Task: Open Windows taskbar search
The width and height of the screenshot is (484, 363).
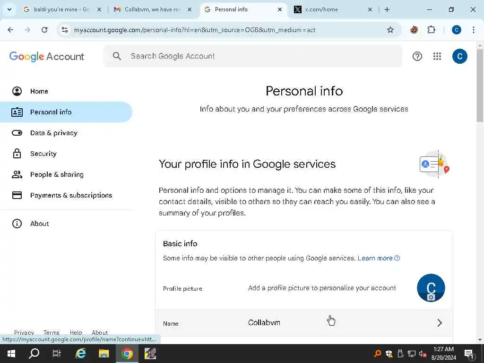Action: pos(34,354)
